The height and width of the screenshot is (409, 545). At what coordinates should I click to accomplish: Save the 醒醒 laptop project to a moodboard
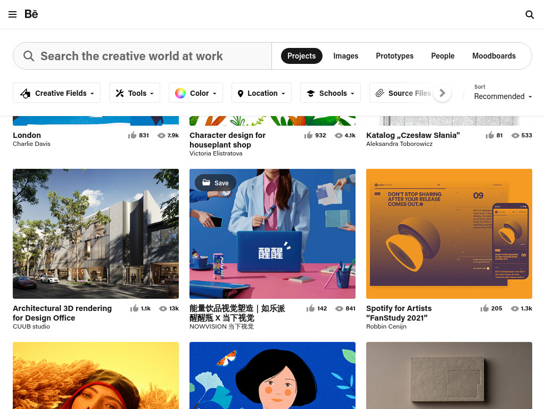tap(216, 183)
